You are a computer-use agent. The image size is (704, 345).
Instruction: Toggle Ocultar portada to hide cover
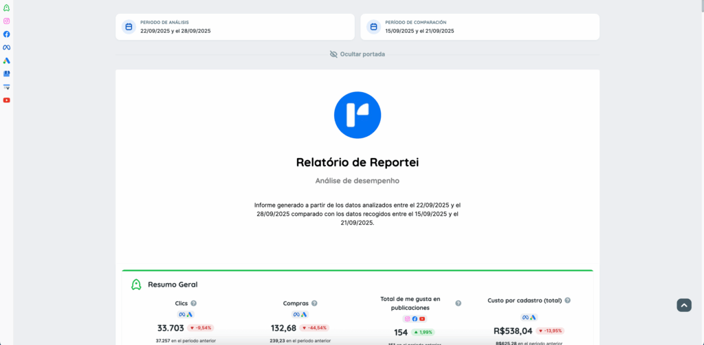357,54
